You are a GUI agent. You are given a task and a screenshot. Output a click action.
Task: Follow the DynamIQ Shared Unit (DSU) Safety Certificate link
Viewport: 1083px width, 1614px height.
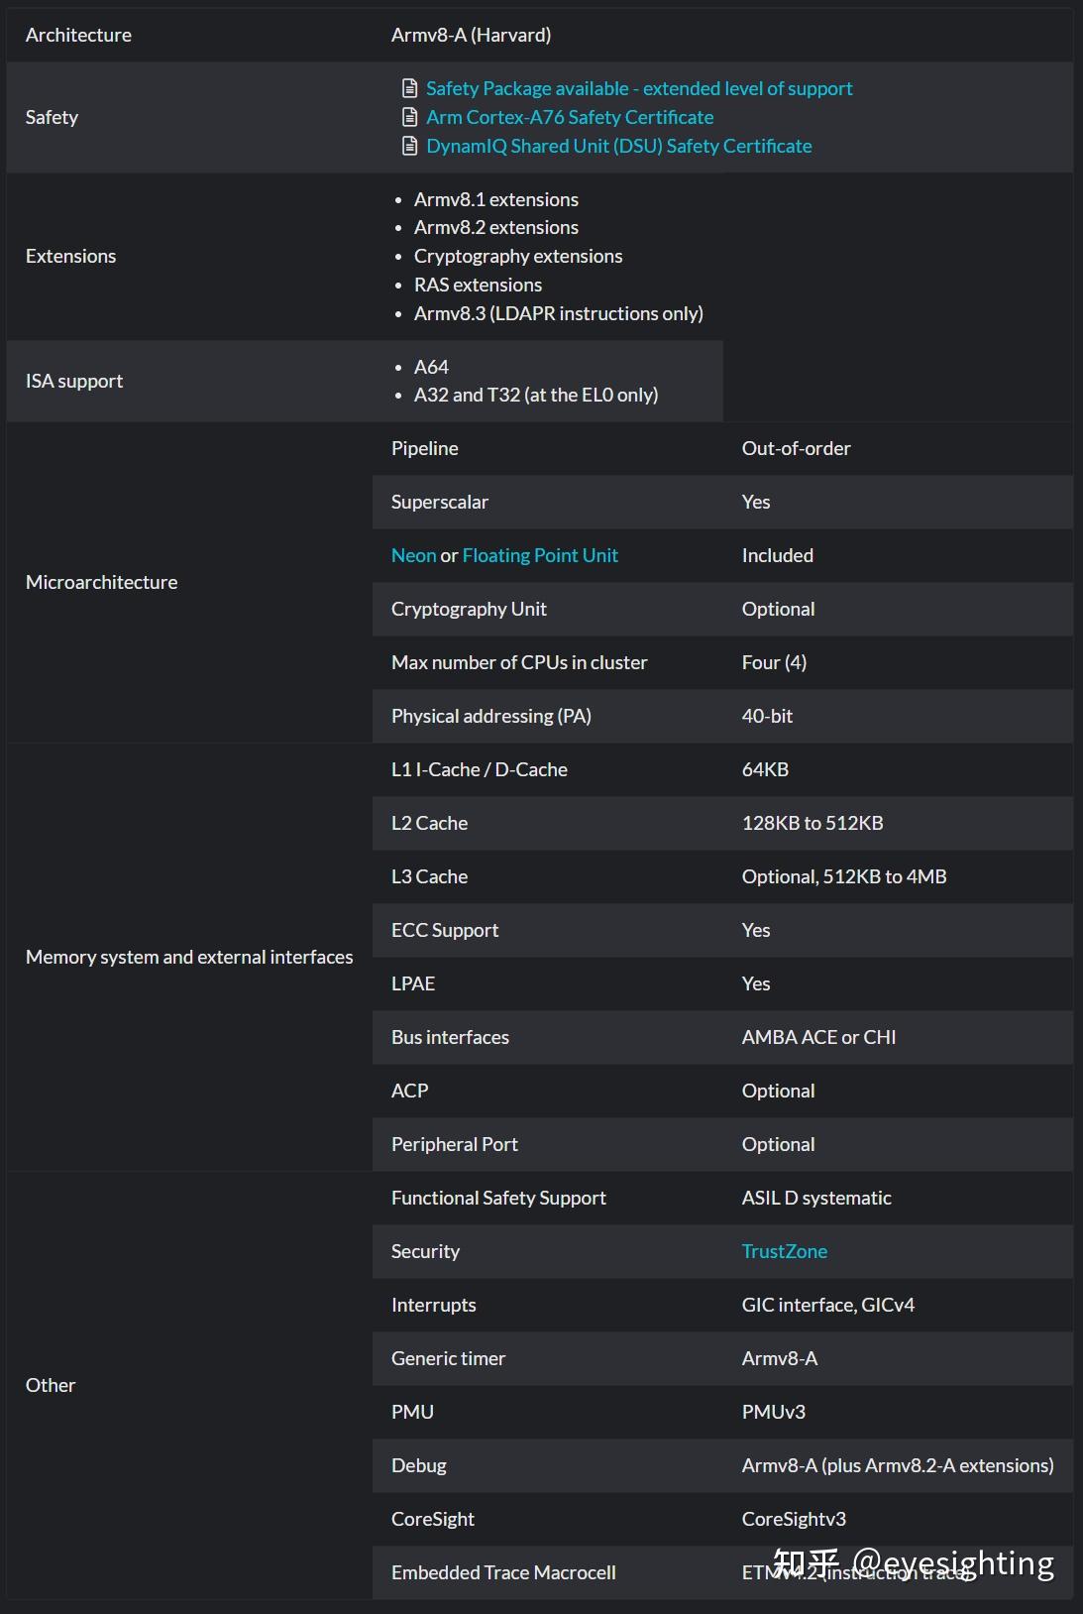[618, 146]
